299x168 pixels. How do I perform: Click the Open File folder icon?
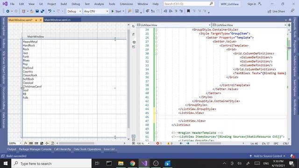point(32,11)
